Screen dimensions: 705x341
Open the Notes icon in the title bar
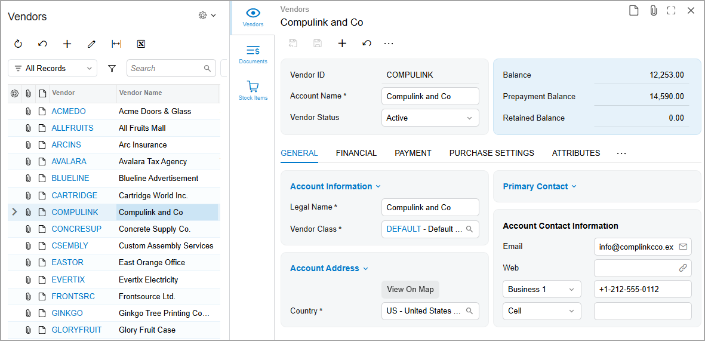click(x=633, y=11)
